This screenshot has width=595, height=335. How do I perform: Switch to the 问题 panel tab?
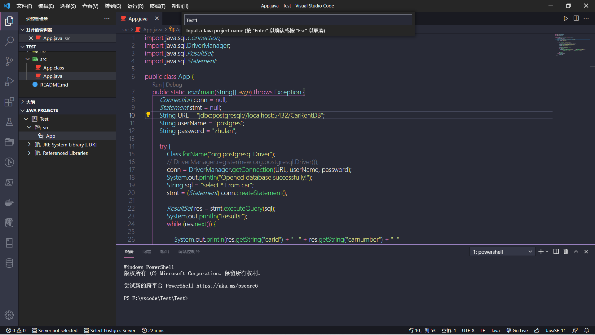click(147, 252)
